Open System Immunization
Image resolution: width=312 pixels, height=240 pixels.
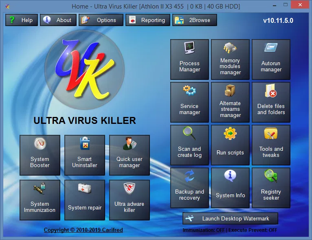[40, 200]
